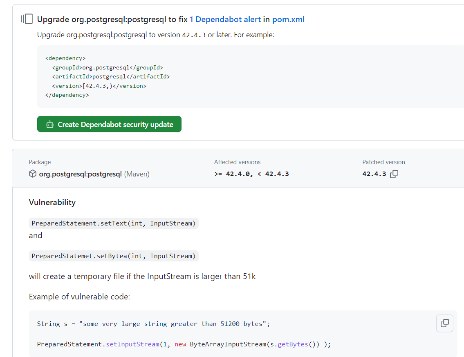This screenshot has height=357, width=464.
Task: Select the patched version number 42.4.3
Action: tap(373, 174)
